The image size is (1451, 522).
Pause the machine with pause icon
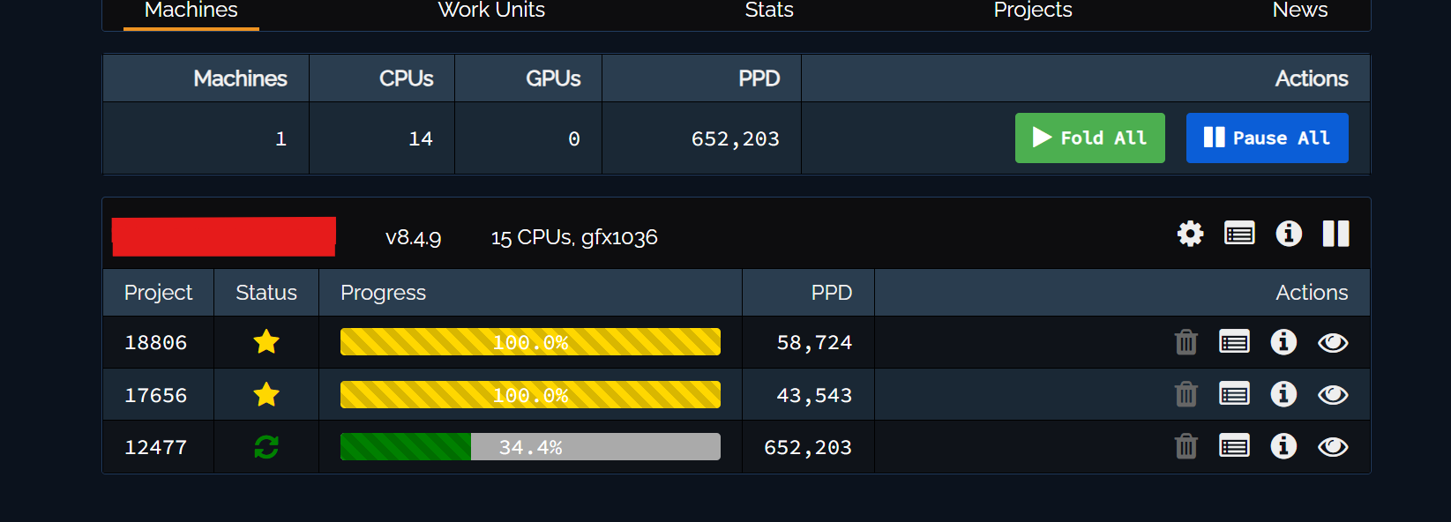[x=1335, y=234]
